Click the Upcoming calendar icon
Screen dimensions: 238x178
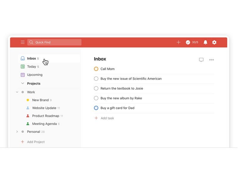pos(23,74)
